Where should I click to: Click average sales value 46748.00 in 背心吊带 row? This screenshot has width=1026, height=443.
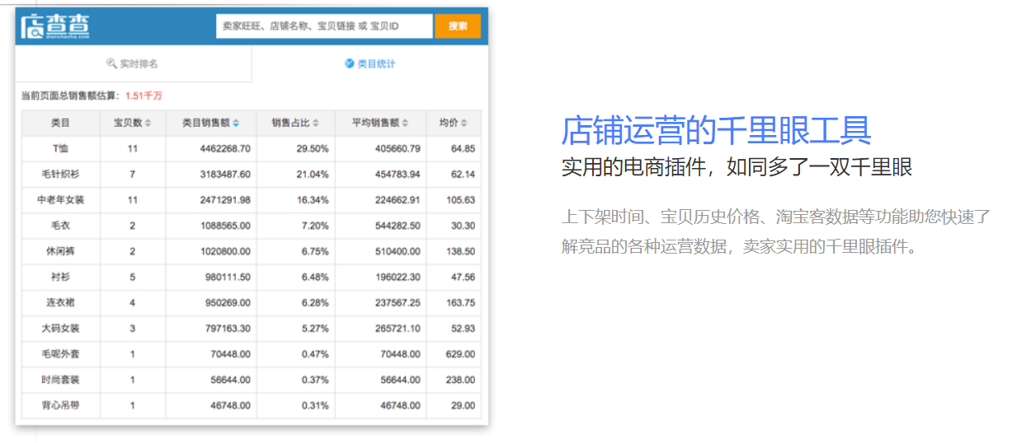coord(400,406)
